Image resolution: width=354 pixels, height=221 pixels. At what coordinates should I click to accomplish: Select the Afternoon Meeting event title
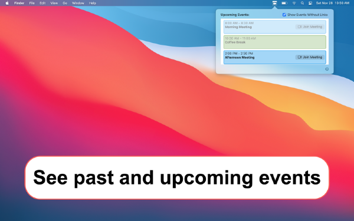coord(240,58)
